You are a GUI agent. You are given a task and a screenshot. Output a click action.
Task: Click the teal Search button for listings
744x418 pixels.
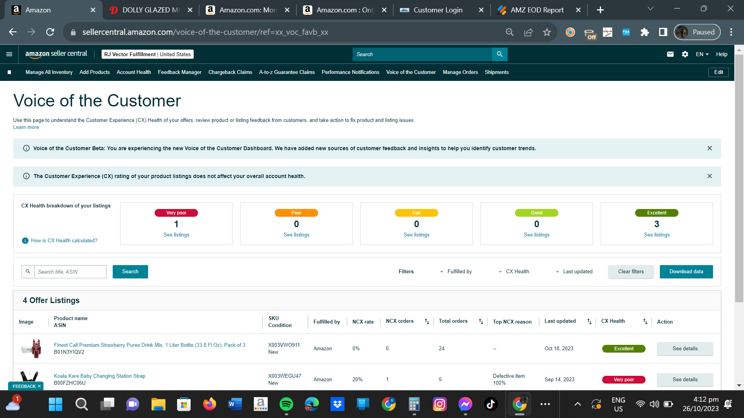point(130,272)
